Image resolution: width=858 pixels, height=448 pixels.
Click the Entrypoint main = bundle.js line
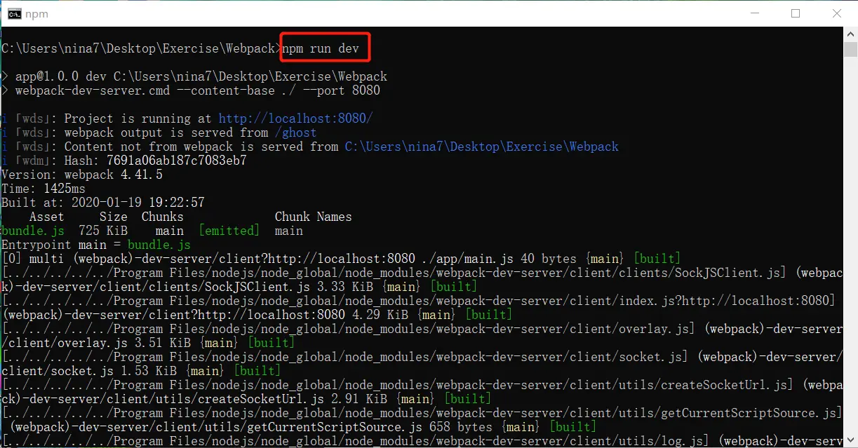tap(96, 245)
